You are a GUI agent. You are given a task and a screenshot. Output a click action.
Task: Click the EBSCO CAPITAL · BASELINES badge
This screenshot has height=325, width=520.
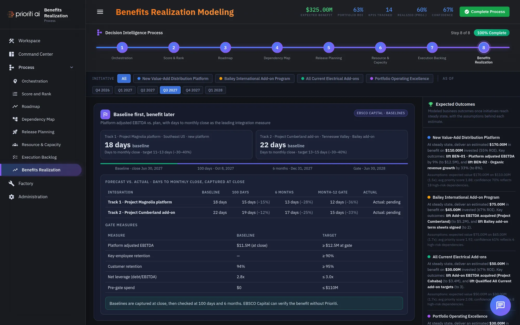click(381, 113)
